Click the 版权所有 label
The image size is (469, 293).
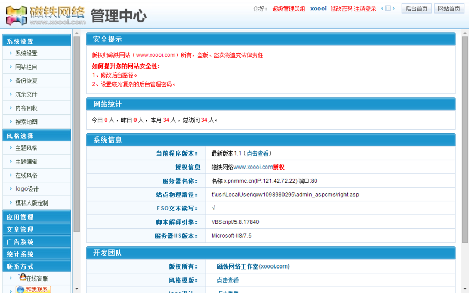(183, 266)
